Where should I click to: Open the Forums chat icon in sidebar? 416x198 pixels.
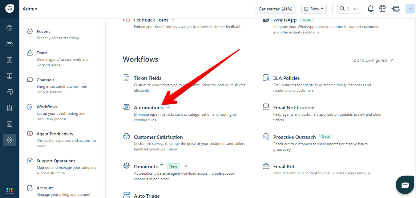10,92
